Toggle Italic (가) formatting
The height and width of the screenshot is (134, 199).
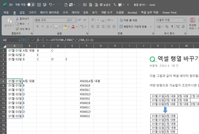tap(42, 26)
